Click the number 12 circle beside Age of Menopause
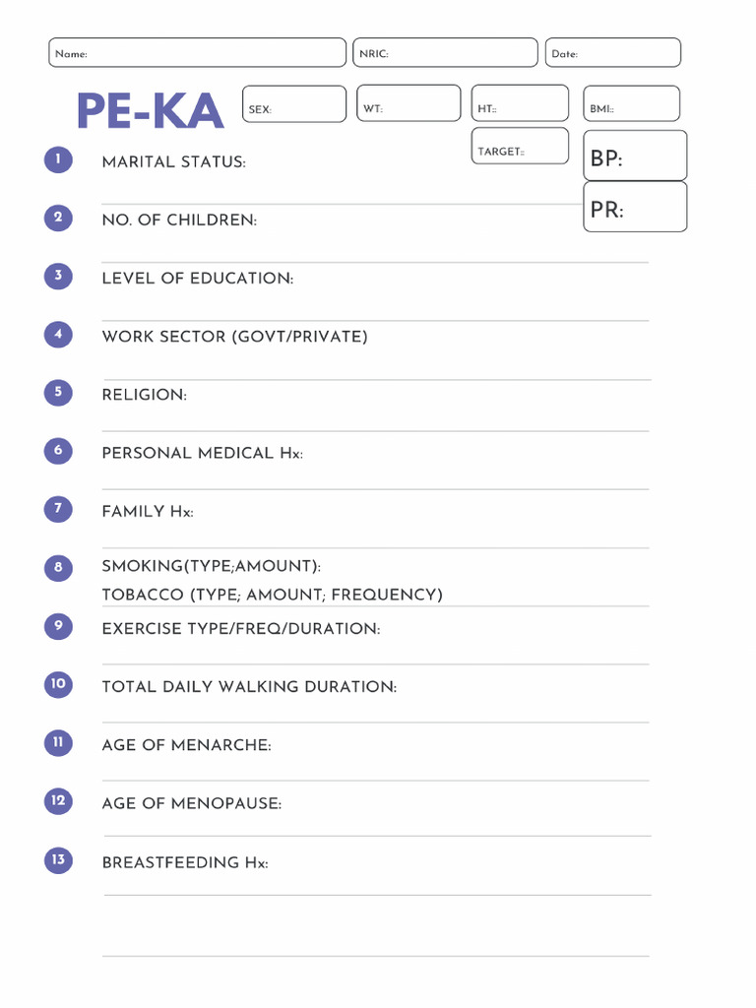The width and height of the screenshot is (756, 1008). click(x=58, y=801)
